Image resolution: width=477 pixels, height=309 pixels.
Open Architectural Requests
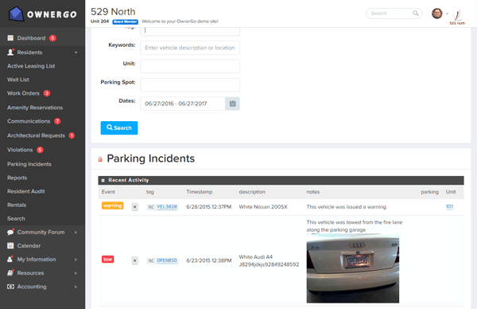coord(36,135)
